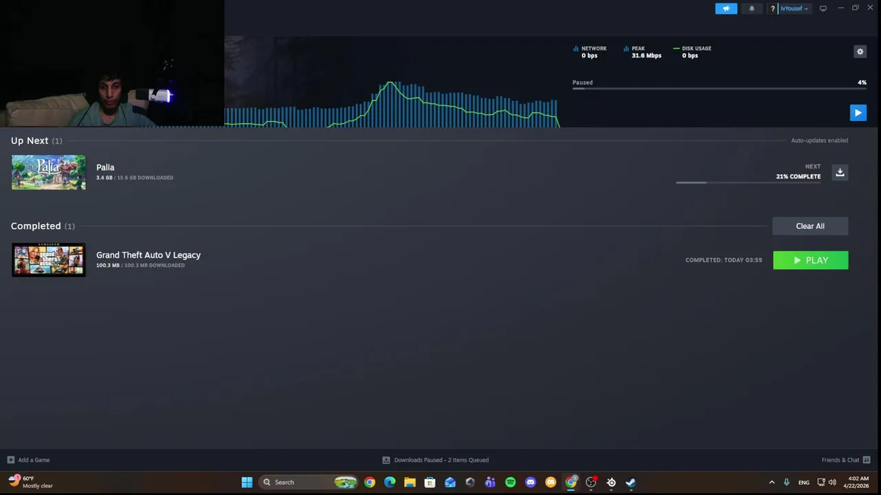Click the Add a Game button
881x495 pixels.
click(x=28, y=460)
